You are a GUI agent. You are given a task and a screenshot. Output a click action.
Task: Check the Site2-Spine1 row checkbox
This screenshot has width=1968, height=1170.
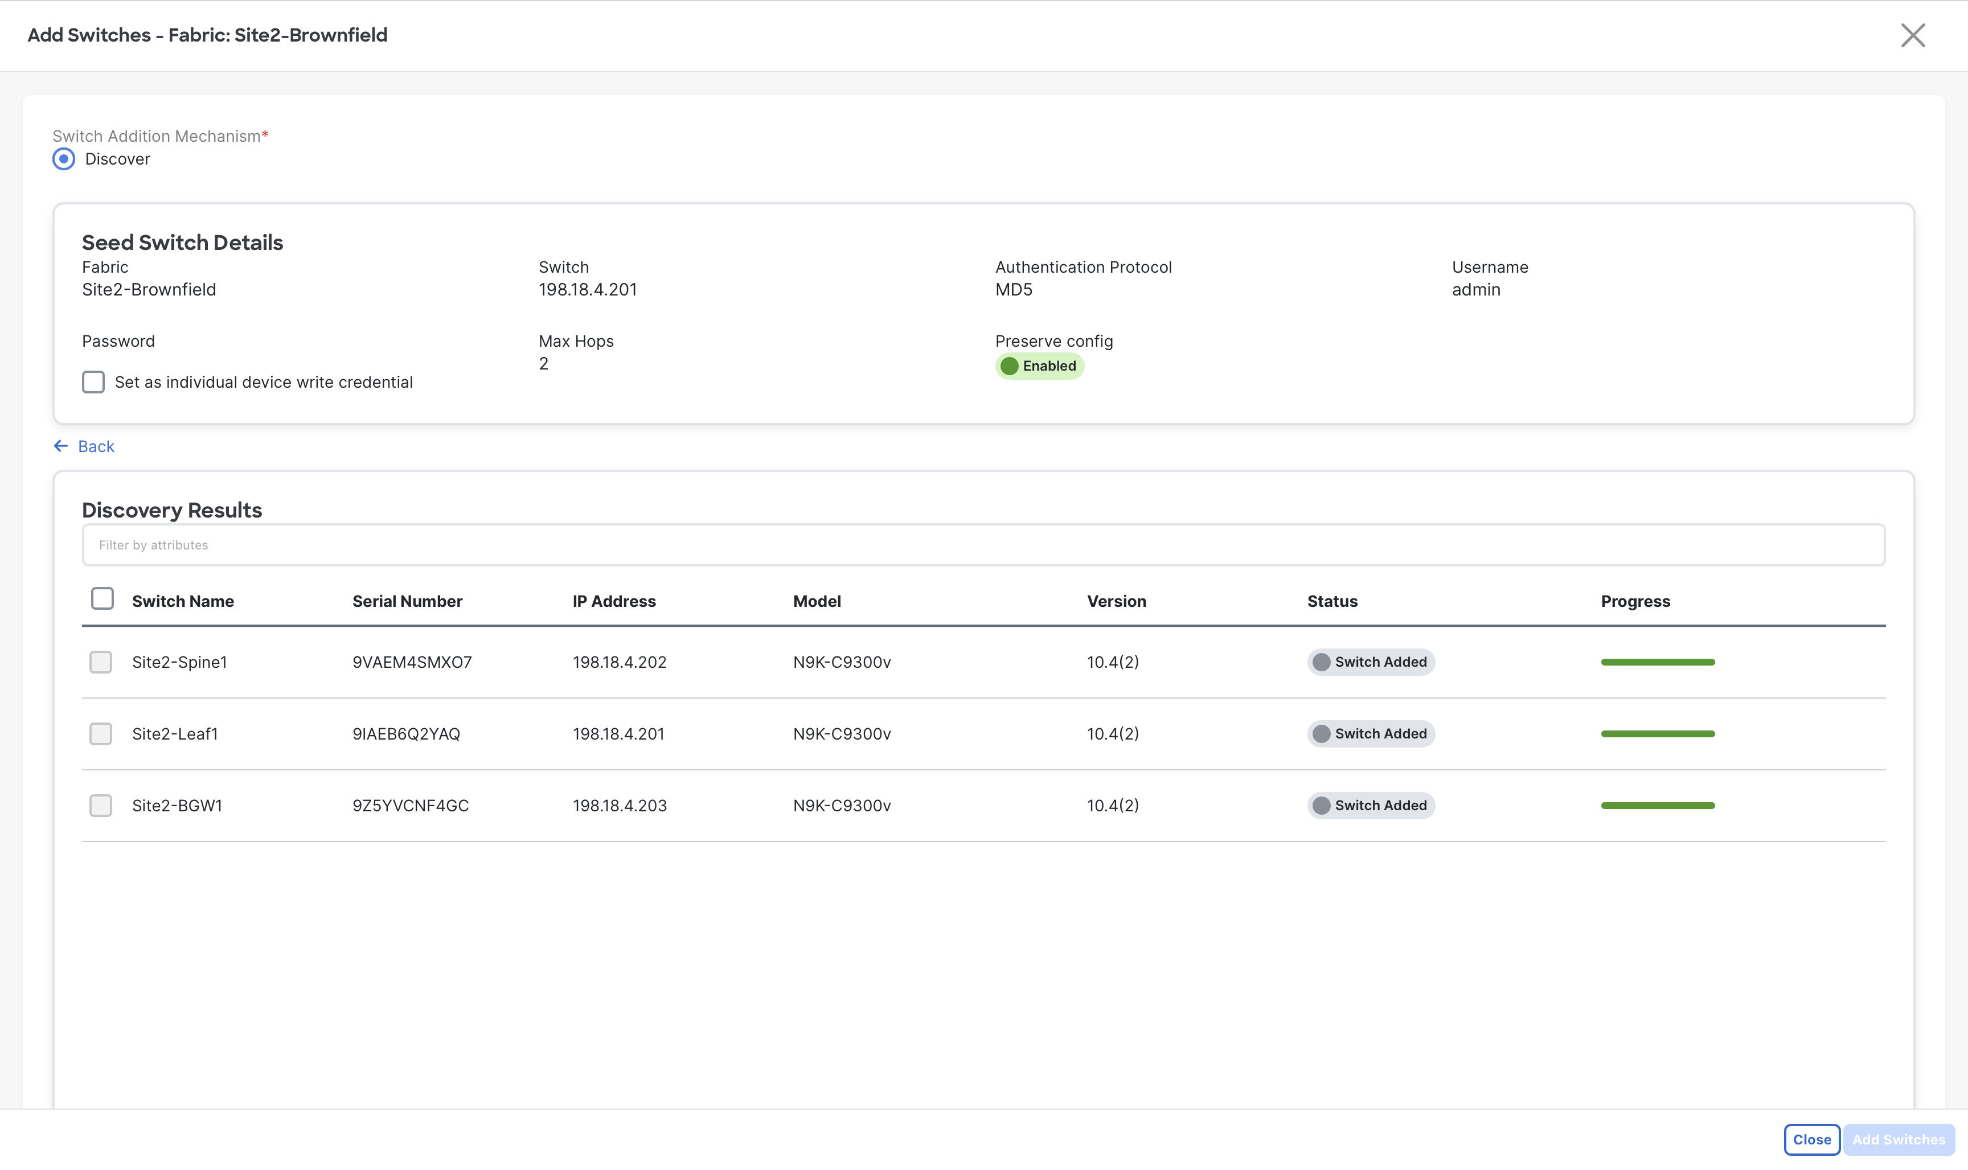pos(101,662)
